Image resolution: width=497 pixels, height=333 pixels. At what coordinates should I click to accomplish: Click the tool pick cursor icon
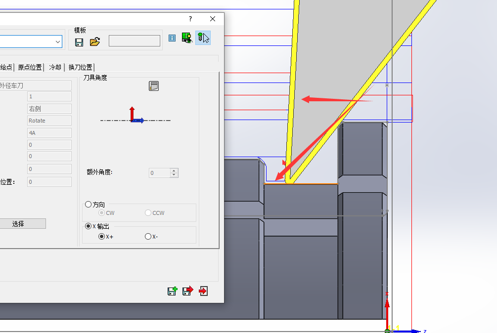point(203,38)
